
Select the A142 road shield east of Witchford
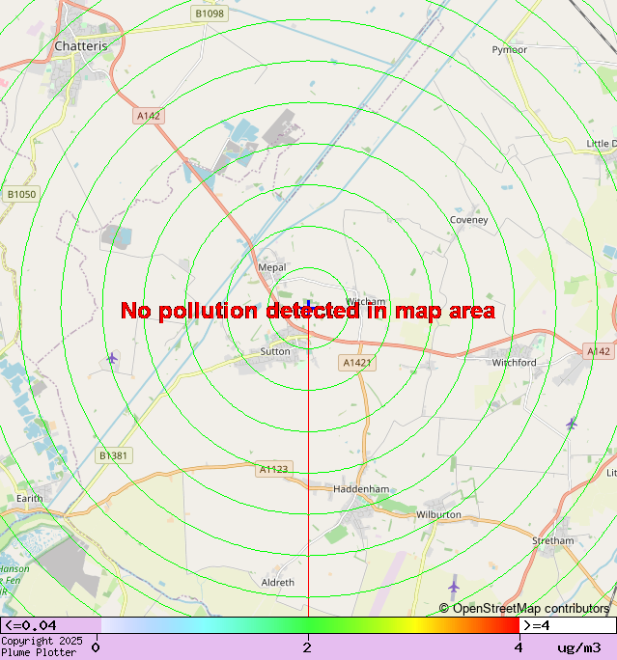(x=599, y=351)
